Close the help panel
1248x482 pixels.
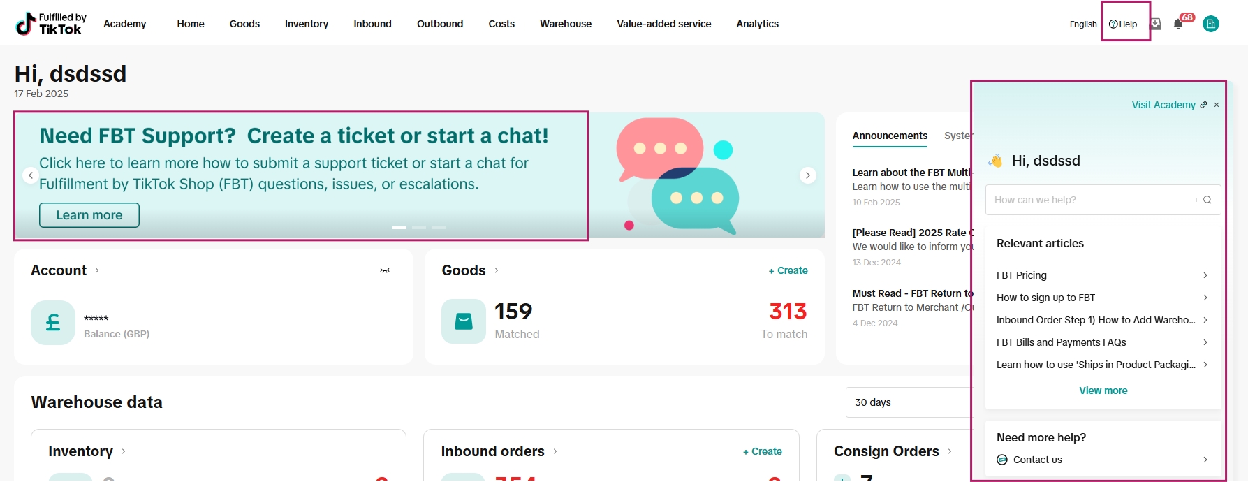click(x=1217, y=105)
